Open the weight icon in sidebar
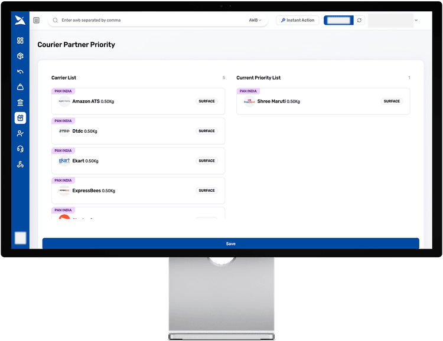Viewport: 443px width, 341px height. click(x=20, y=87)
